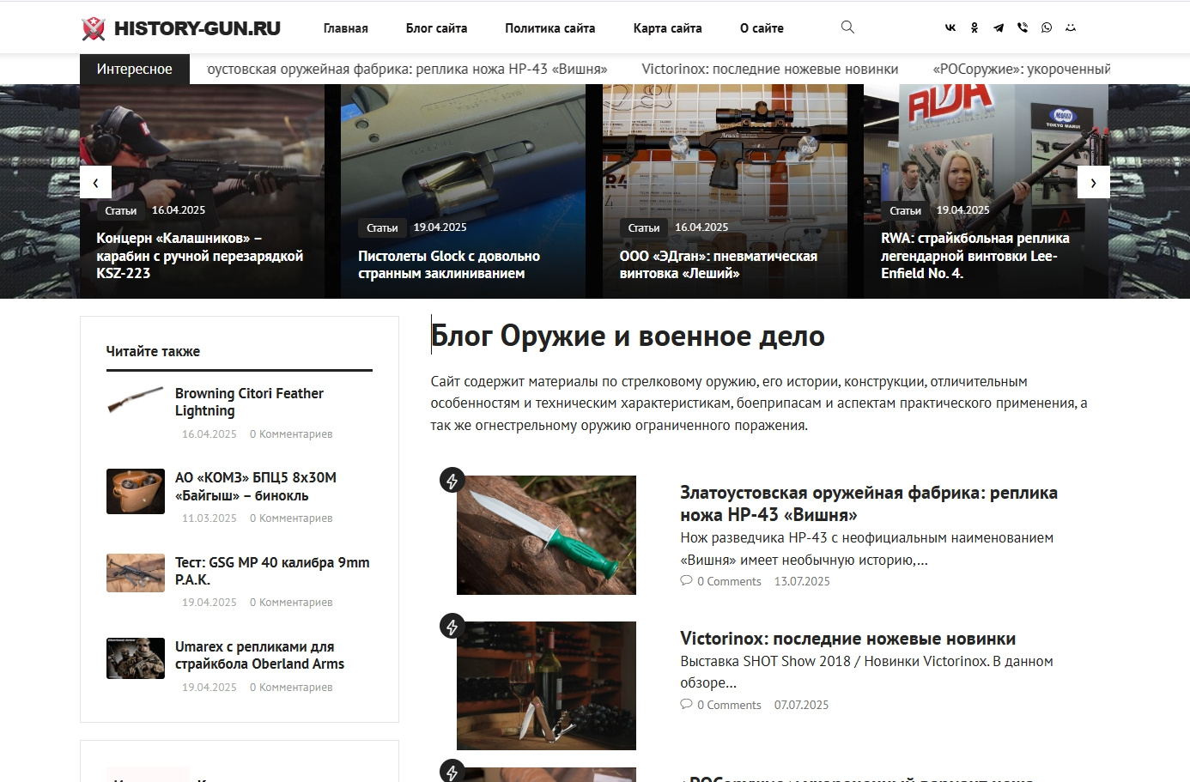This screenshot has height=782, width=1190.
Task: Click date 07.07.2025 under Victorinox post
Action: click(802, 705)
